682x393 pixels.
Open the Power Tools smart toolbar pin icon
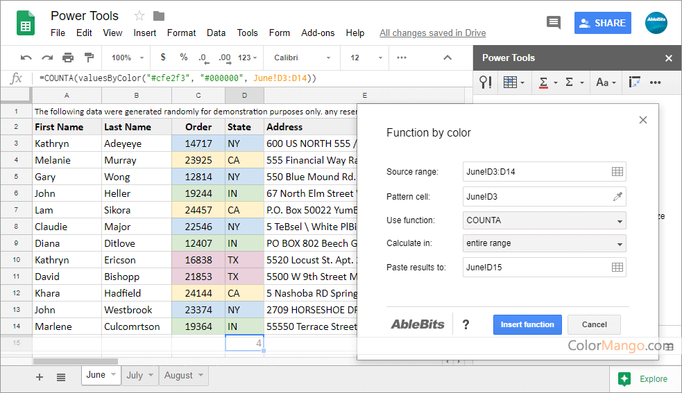tap(486, 82)
